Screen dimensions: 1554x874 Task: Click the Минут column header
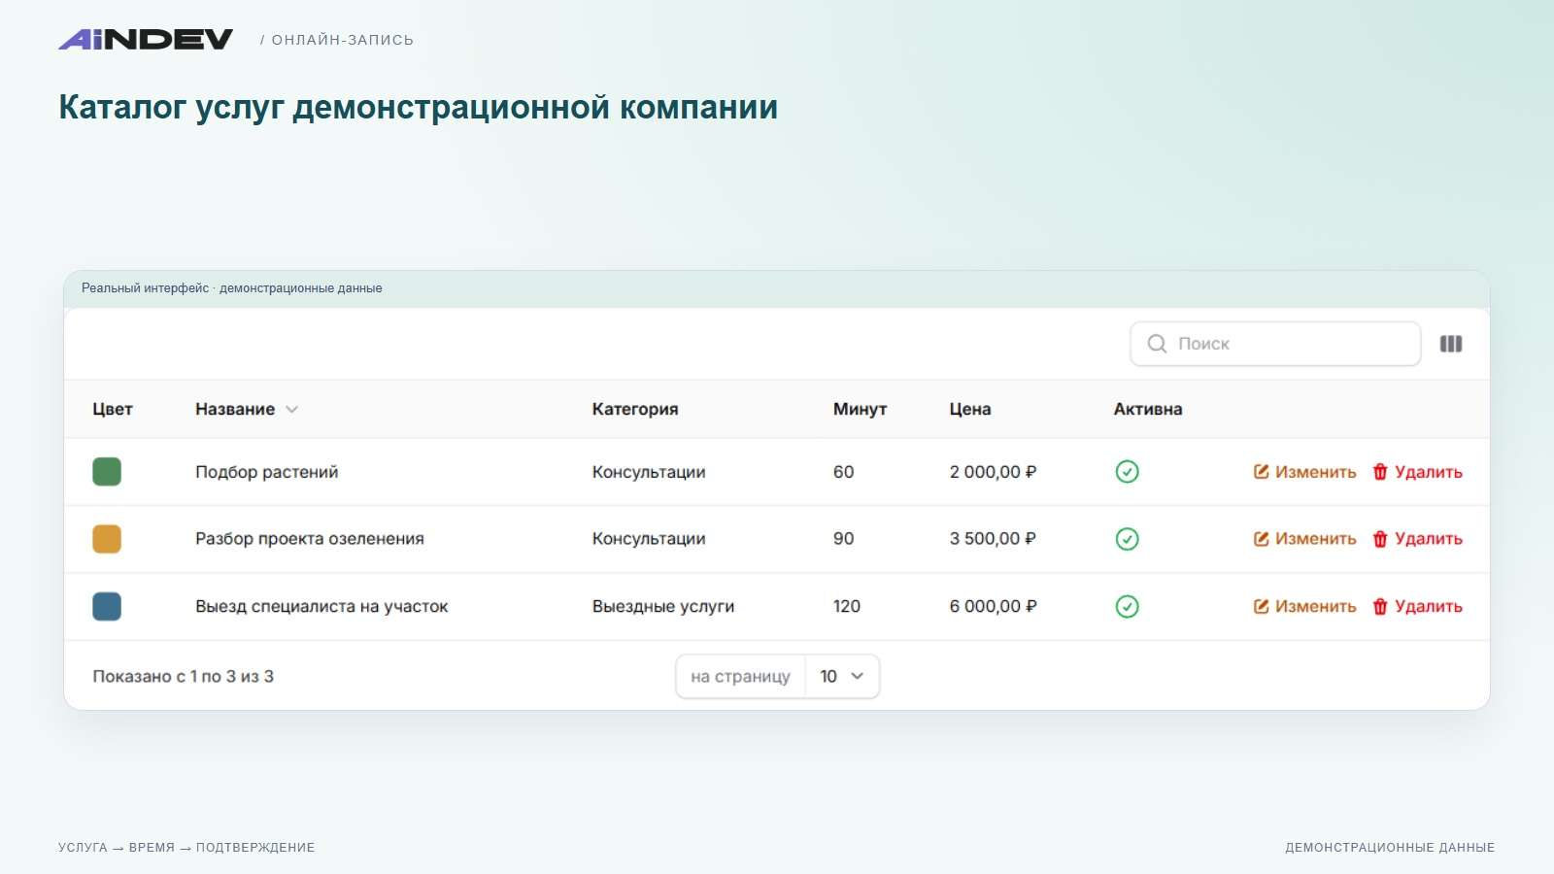pyautogui.click(x=860, y=409)
